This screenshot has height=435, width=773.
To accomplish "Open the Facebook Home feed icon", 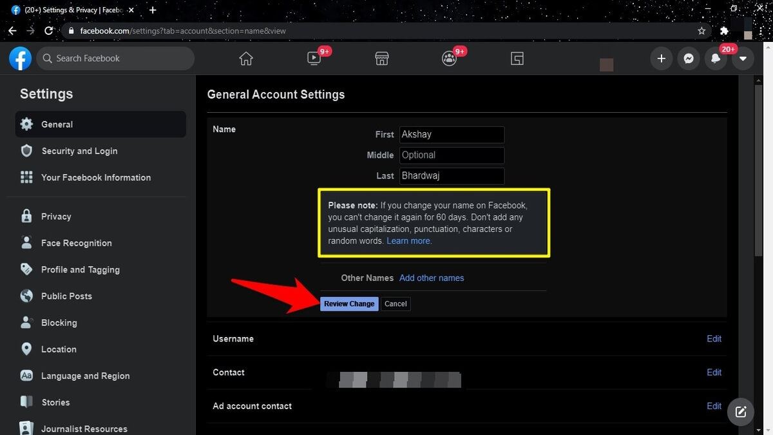I will (x=246, y=59).
